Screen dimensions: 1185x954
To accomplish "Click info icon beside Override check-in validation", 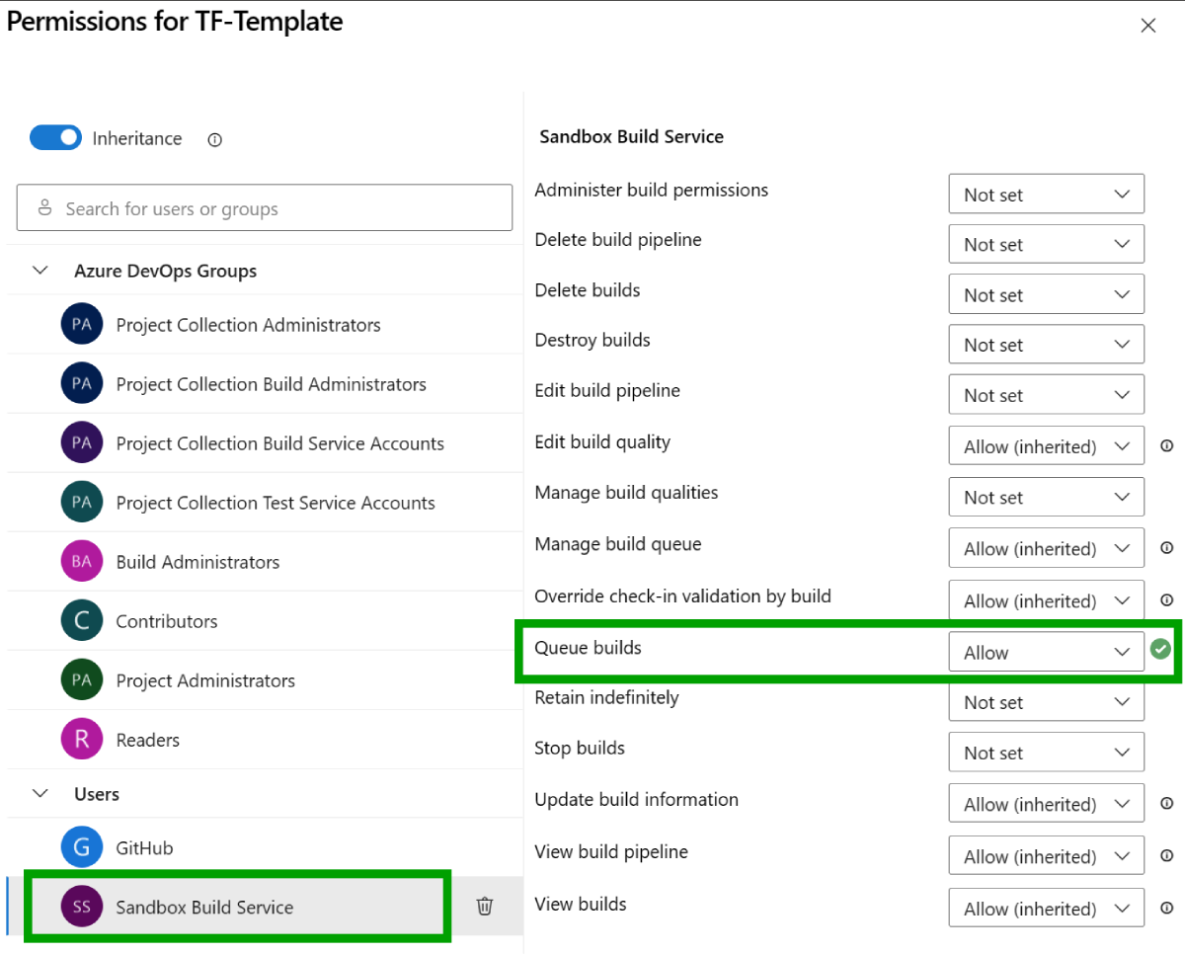I will click(1166, 599).
